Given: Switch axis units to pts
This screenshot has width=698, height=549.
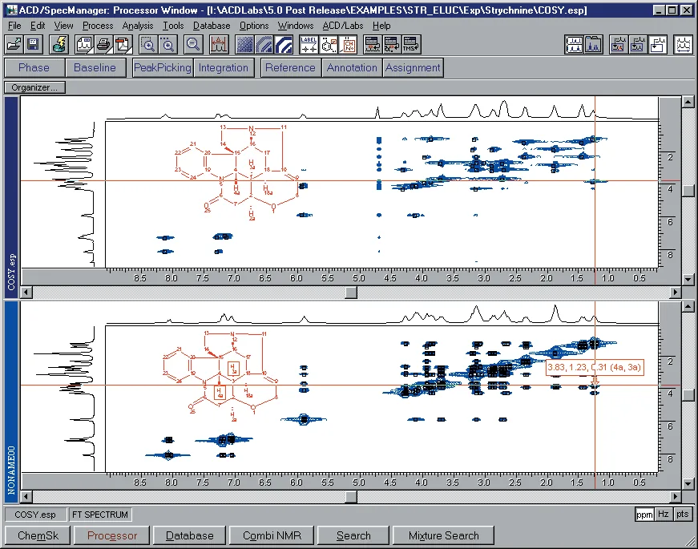Looking at the screenshot, I should point(683,515).
